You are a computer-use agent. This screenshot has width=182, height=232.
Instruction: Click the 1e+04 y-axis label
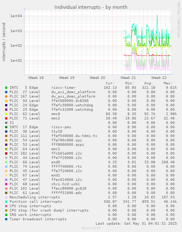[16, 16]
